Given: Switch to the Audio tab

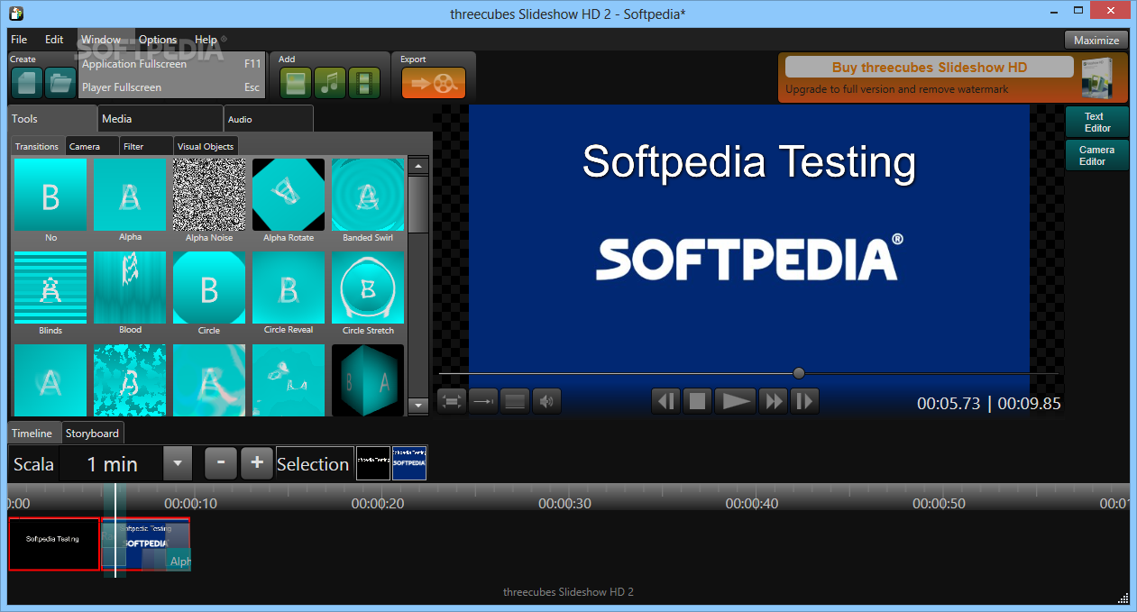Looking at the screenshot, I should coord(268,119).
